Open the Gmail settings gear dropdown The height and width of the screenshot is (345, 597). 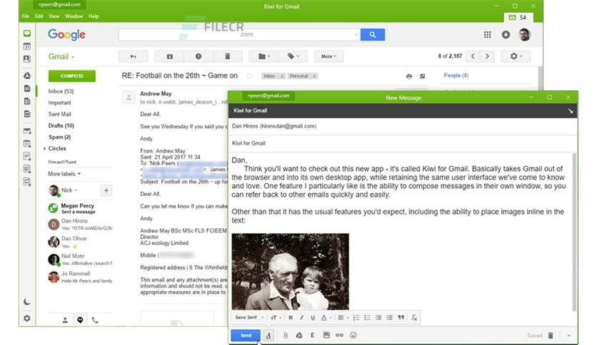pyautogui.click(x=516, y=56)
